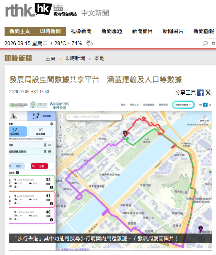This screenshot has width=216, height=255.
Task: Open the 新聞圖片 menu item
Action: (x=173, y=31)
